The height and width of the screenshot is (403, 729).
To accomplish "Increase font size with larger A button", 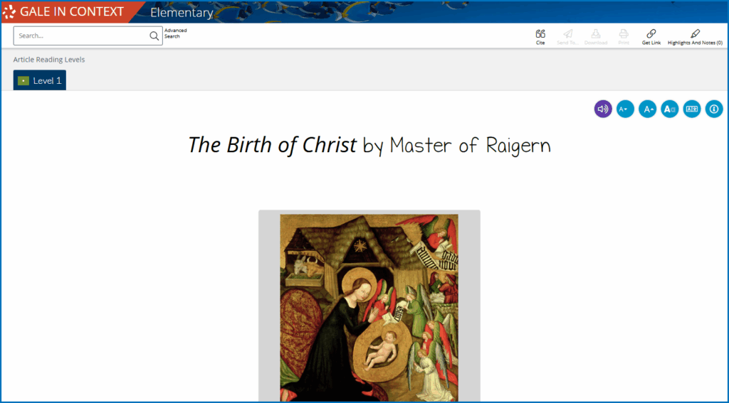I will pos(647,109).
